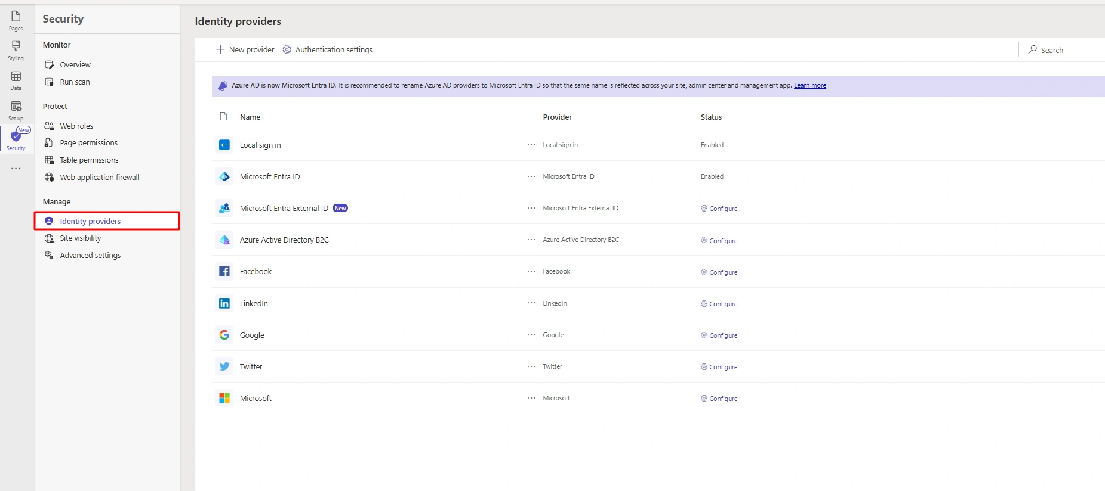Open more options for Microsoft Entra External ID
Image resolution: width=1105 pixels, height=491 pixels.
531,208
